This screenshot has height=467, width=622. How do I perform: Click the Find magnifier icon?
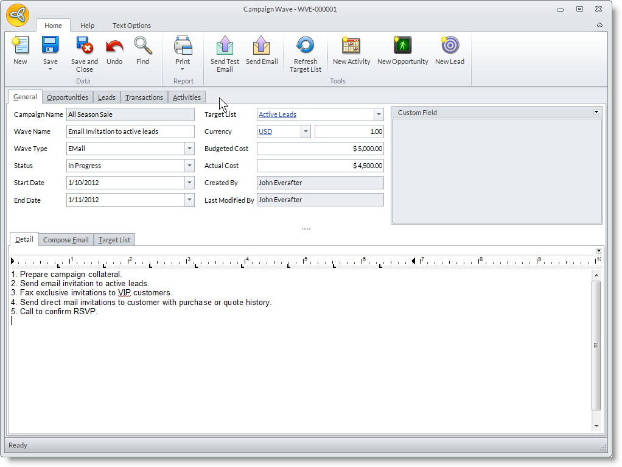(x=142, y=46)
